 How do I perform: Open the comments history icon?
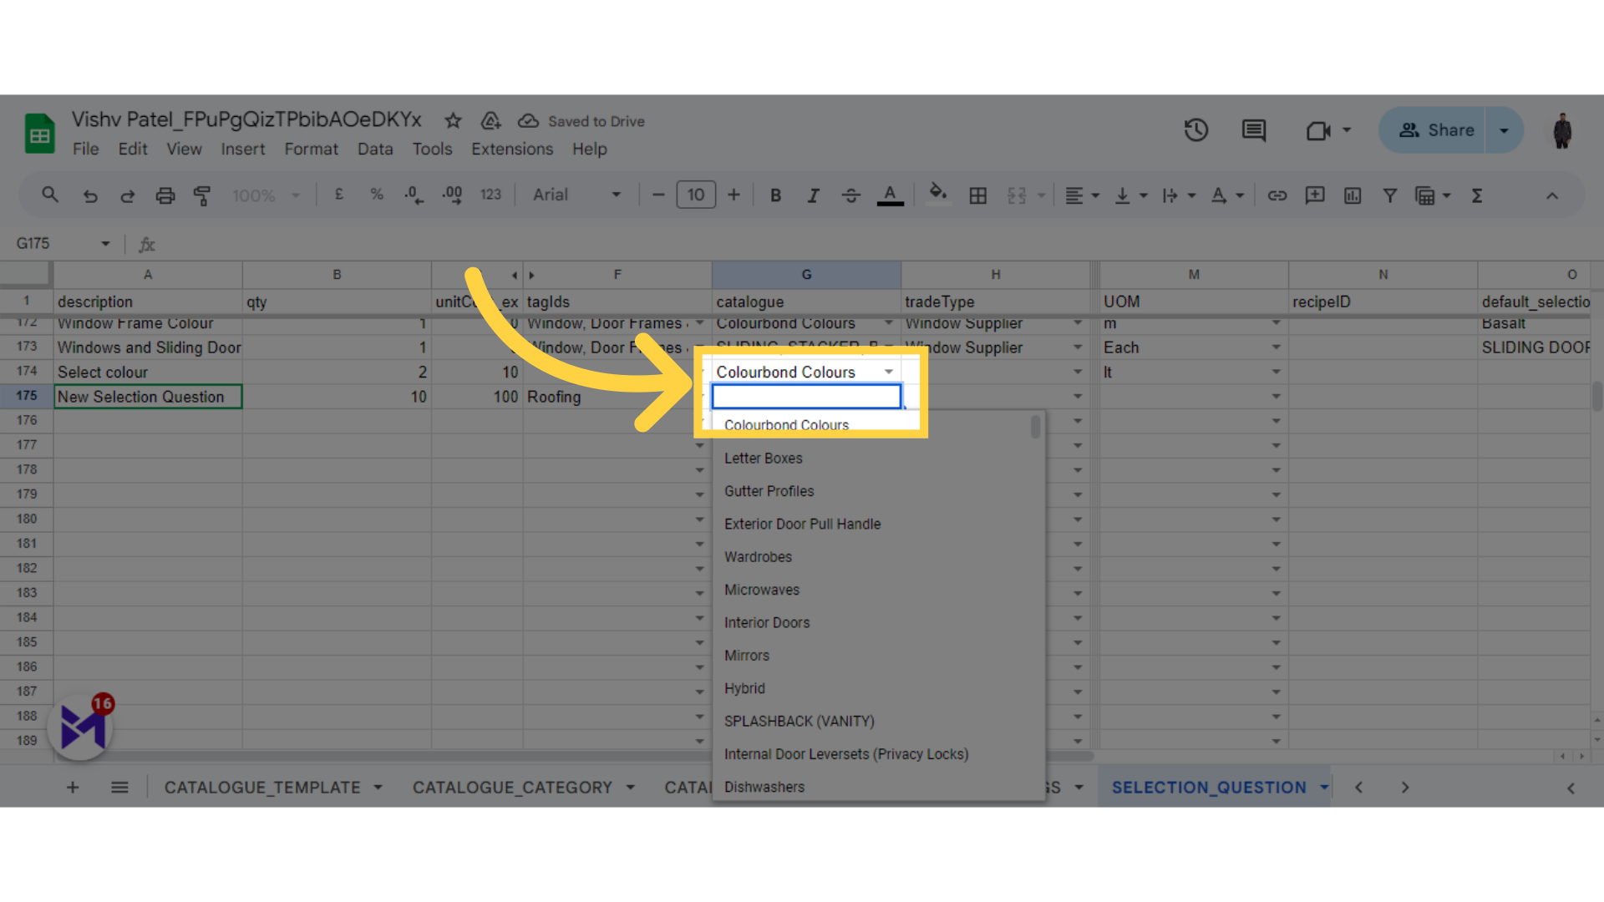tap(1253, 130)
